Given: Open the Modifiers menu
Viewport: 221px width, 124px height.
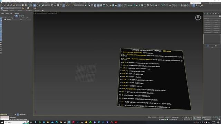Looking at the screenshot, I should coord(31,3).
